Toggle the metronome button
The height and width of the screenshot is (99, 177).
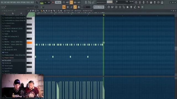64,2
